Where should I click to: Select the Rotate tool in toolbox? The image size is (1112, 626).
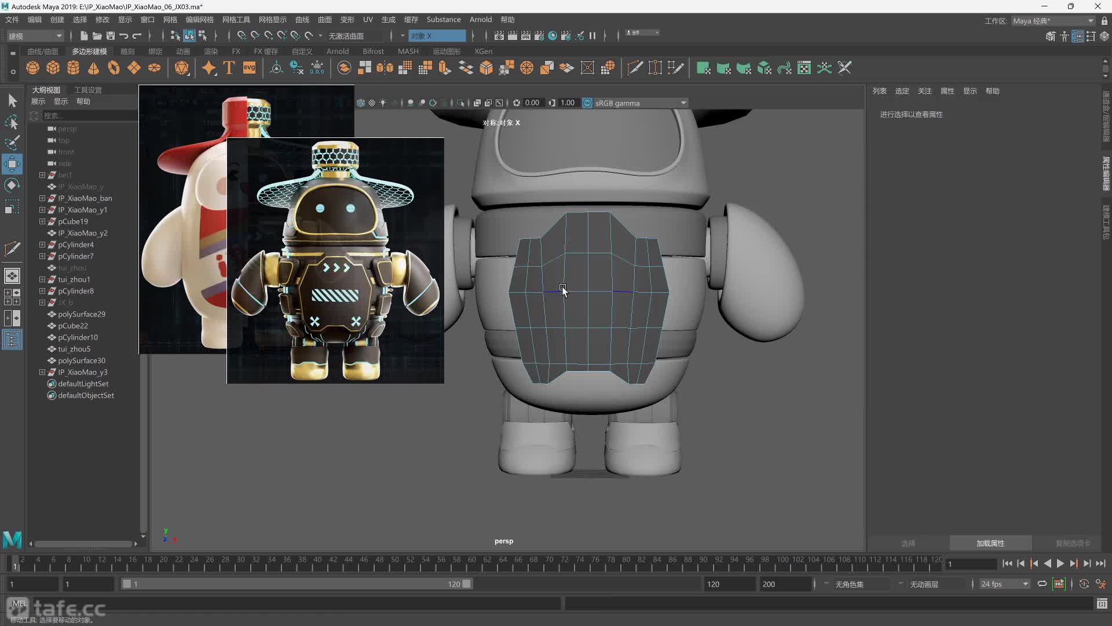click(12, 185)
